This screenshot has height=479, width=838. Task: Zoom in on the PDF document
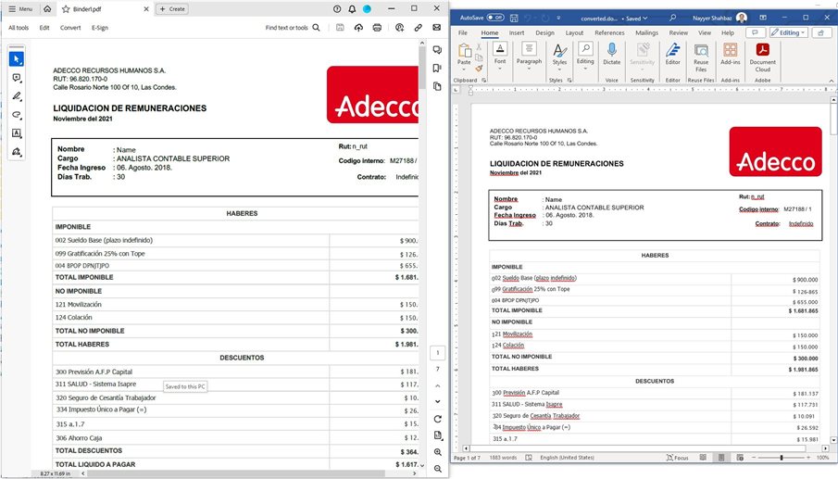tap(437, 451)
